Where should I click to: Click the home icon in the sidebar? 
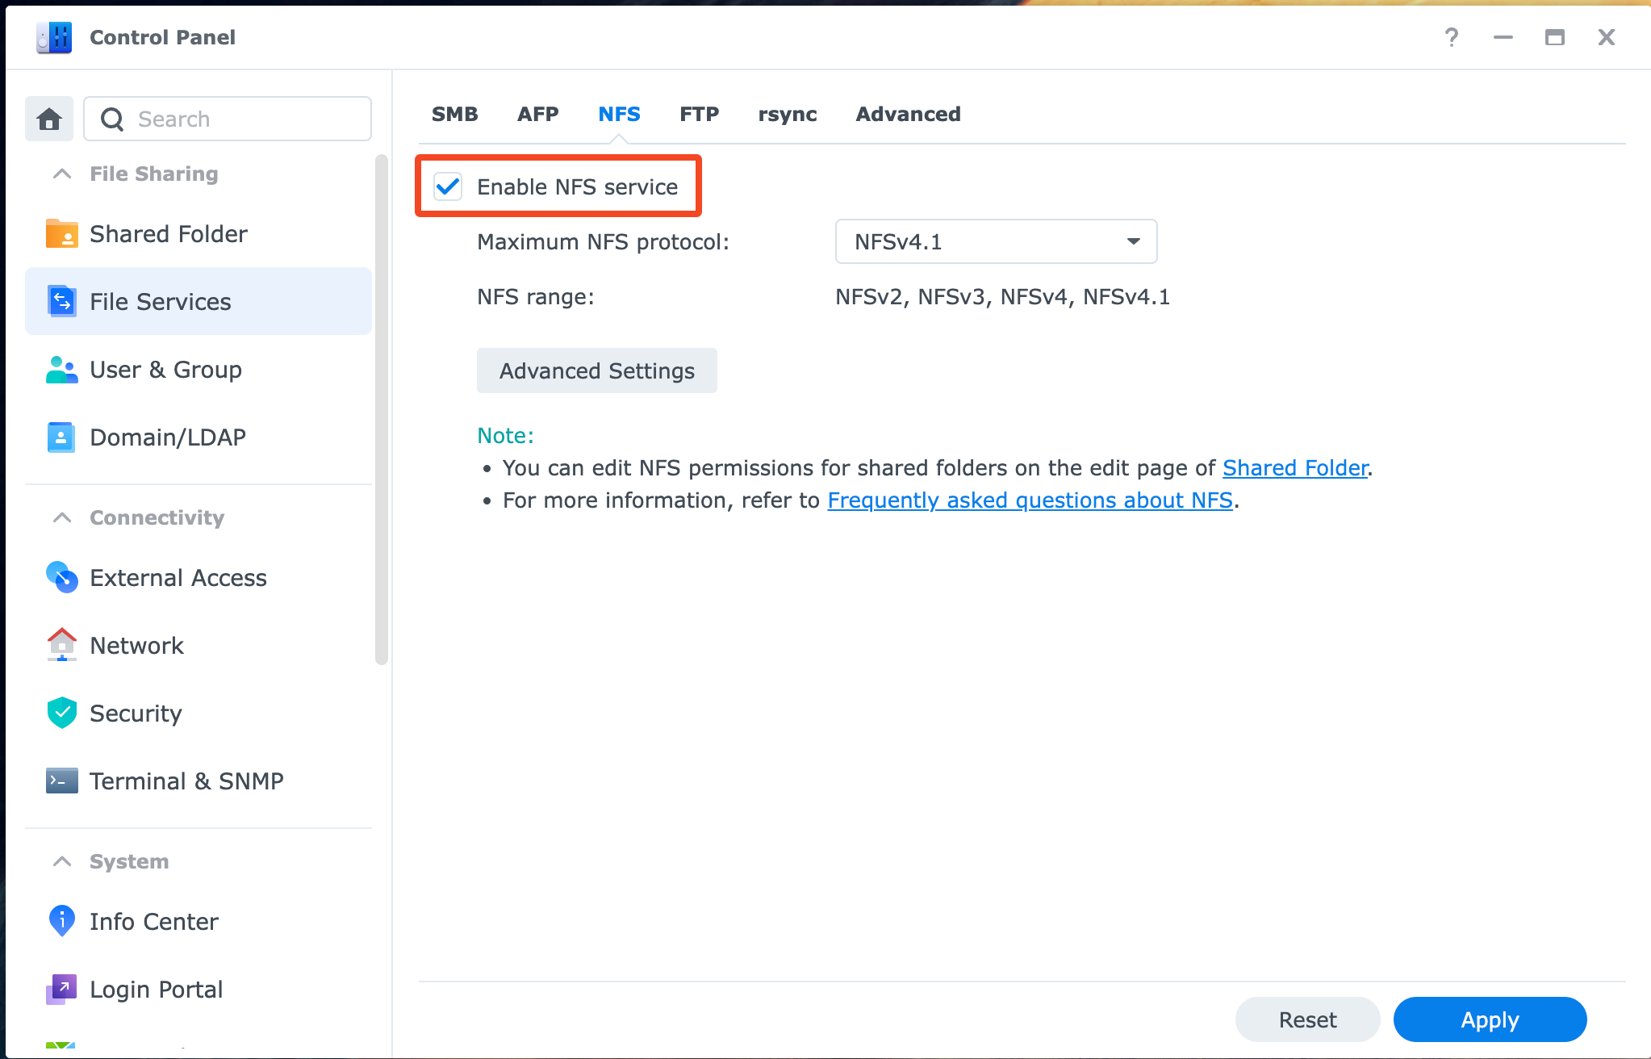click(x=49, y=119)
